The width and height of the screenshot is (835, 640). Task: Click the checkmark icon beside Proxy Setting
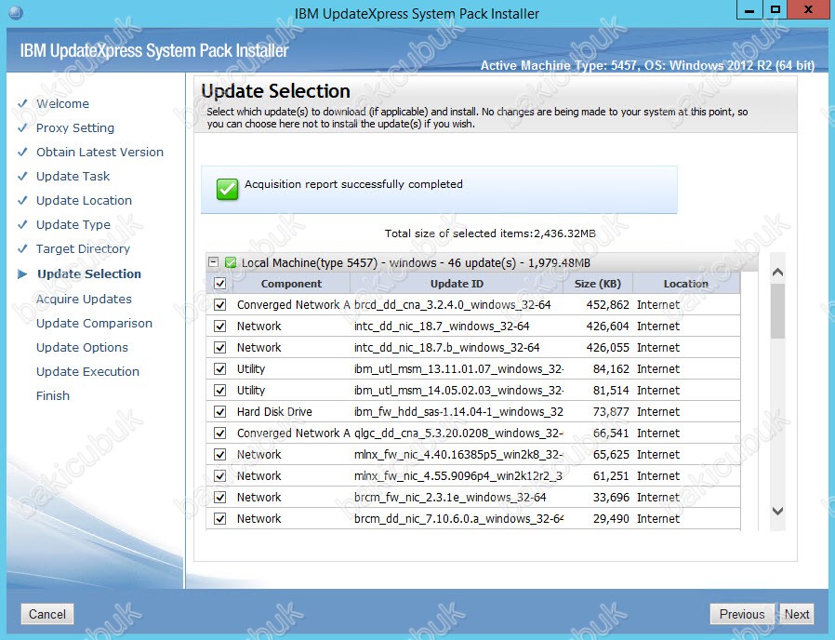22,127
